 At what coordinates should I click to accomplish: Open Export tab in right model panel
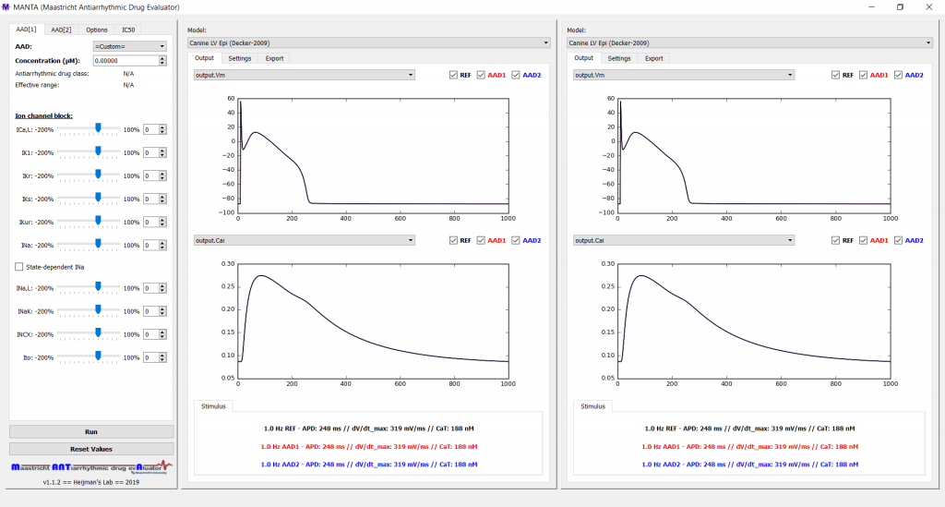[654, 58]
